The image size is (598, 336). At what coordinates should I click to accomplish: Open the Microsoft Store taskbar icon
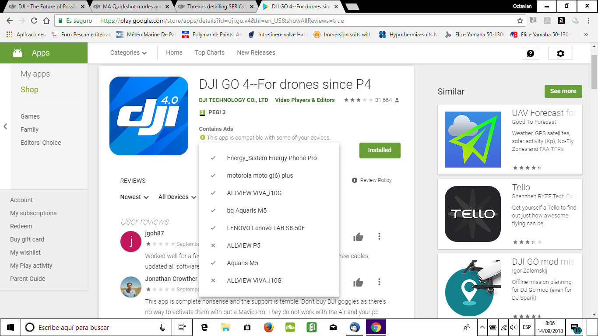point(247,327)
